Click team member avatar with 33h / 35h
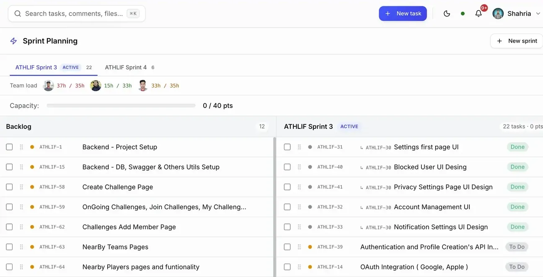Screen dimensions: 543x277 pos(143,85)
